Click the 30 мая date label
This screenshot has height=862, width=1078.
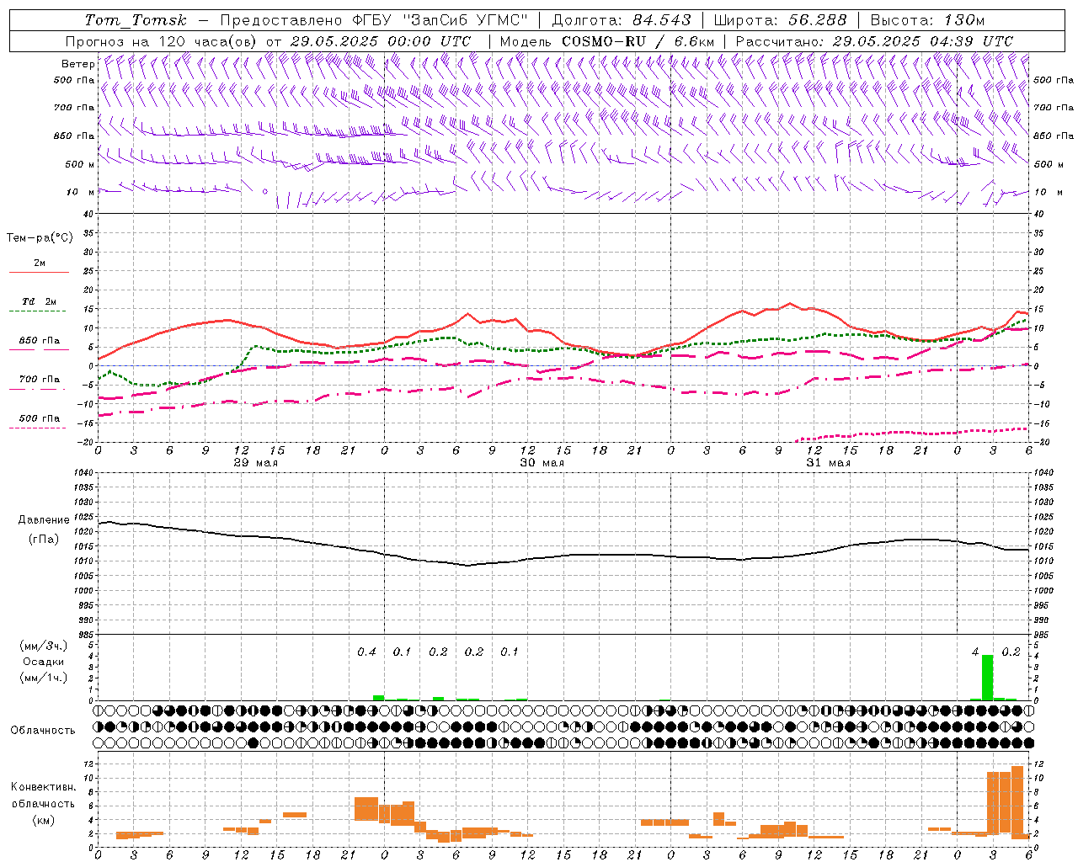[x=542, y=463]
